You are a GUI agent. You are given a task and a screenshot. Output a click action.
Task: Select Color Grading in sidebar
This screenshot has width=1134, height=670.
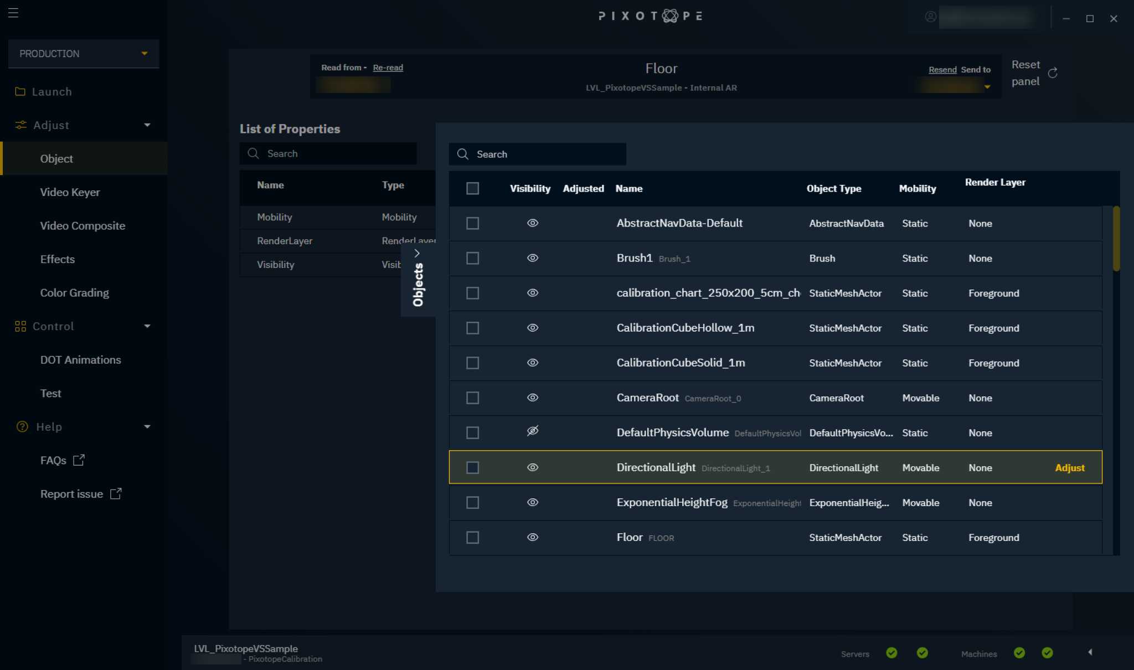pyautogui.click(x=74, y=293)
